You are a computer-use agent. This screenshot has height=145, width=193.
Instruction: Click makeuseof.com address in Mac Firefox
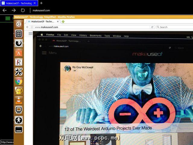(x=61, y=46)
